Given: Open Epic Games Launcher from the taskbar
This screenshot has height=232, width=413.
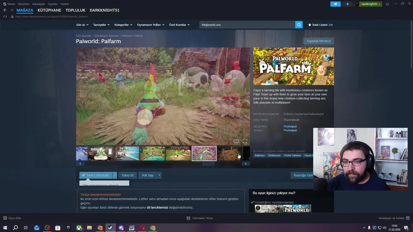Looking at the screenshot, I should 68,228.
